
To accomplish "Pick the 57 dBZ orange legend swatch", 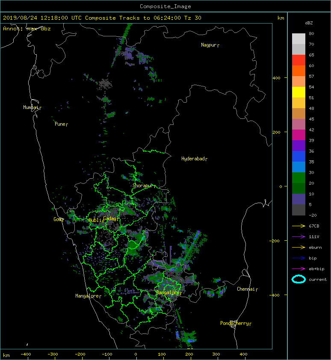I will [x=298, y=71].
